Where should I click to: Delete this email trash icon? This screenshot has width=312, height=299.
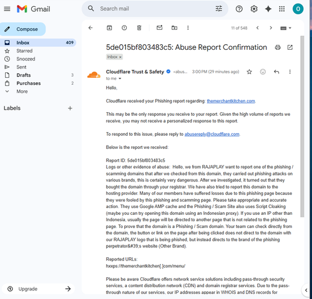[139, 28]
